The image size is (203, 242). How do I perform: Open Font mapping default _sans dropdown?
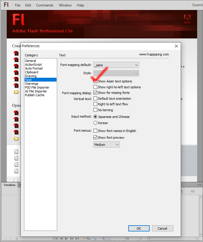116,65
